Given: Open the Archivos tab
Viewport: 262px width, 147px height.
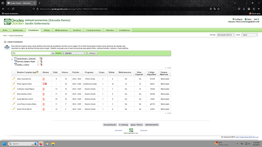Looking at the screenshot, I should 77,30.
